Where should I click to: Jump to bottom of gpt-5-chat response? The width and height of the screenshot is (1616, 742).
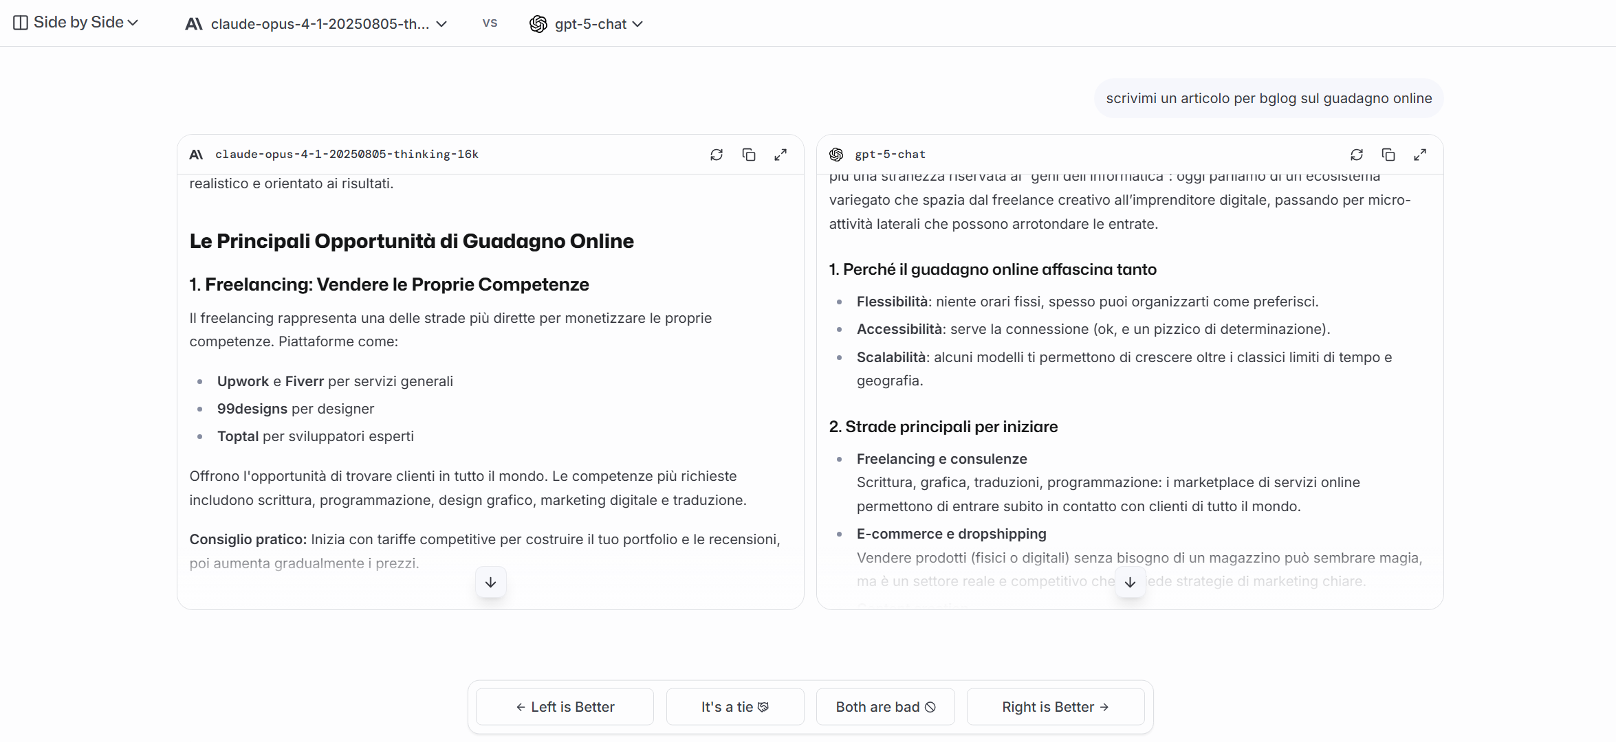(1130, 582)
